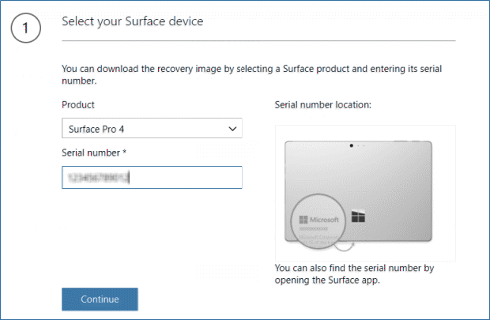
Task: Click the text about opening the Surface app
Action: click(354, 274)
